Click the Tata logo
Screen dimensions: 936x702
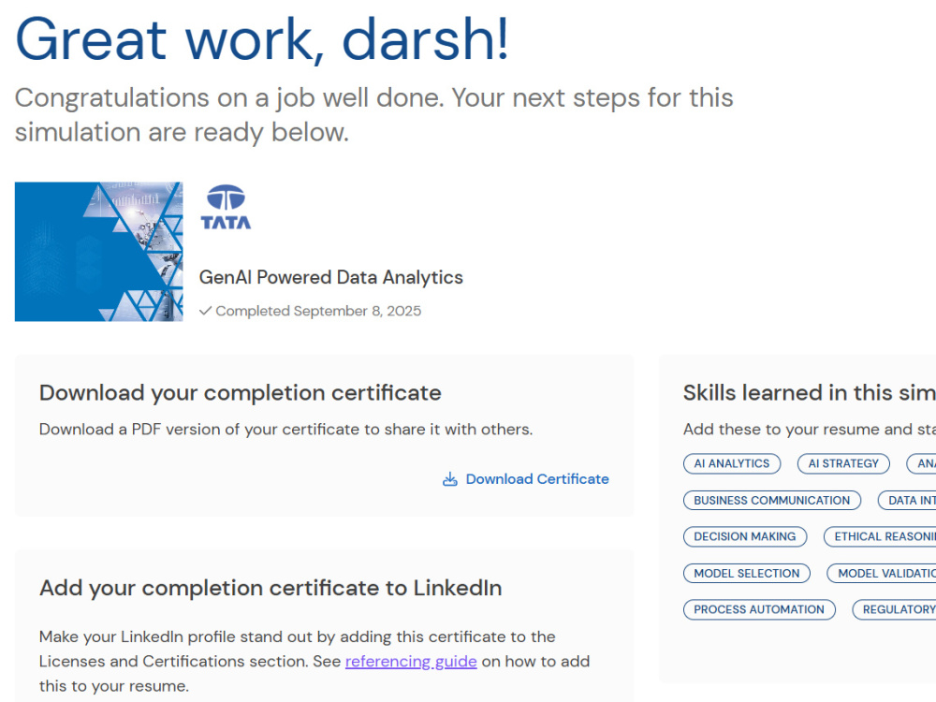click(226, 207)
